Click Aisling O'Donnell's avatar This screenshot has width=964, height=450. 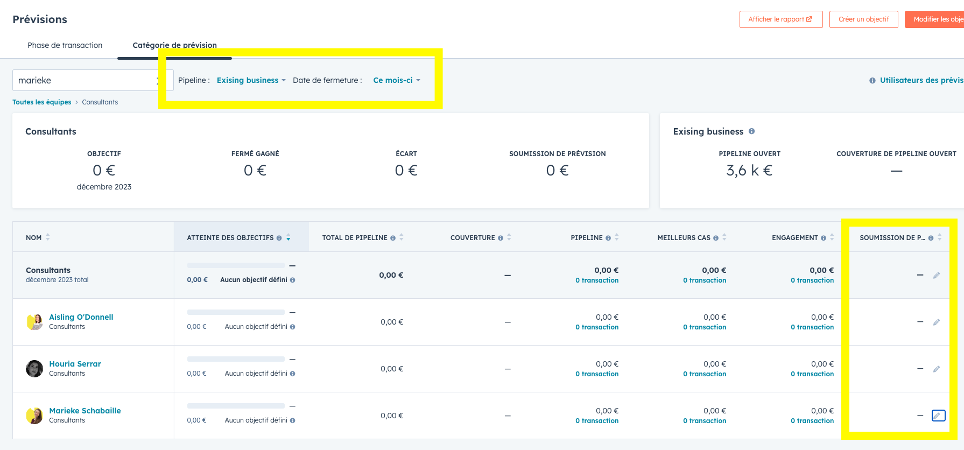34,322
